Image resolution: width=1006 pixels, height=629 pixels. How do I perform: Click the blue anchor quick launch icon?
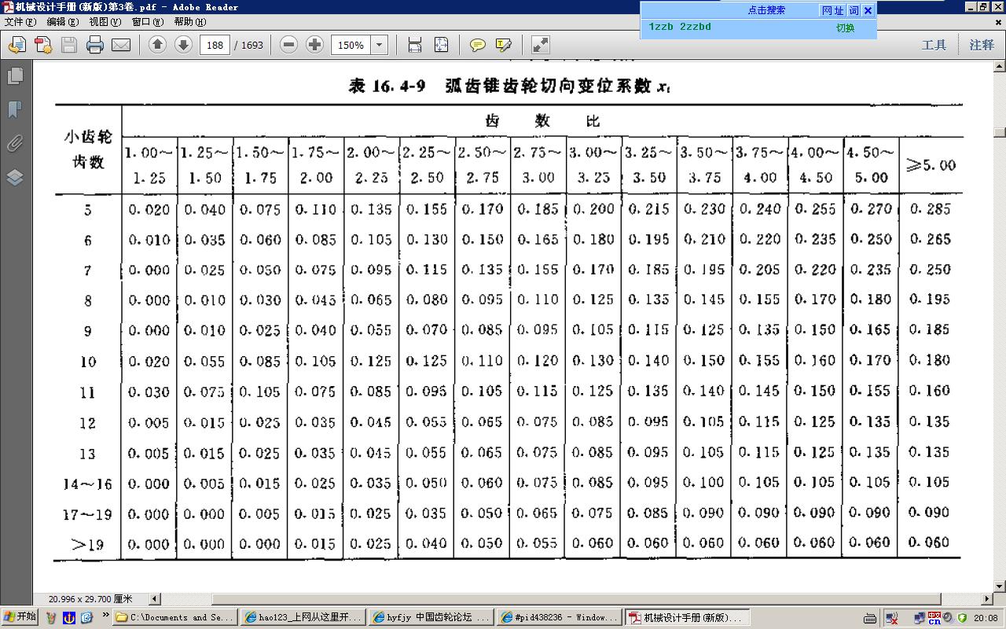69,617
